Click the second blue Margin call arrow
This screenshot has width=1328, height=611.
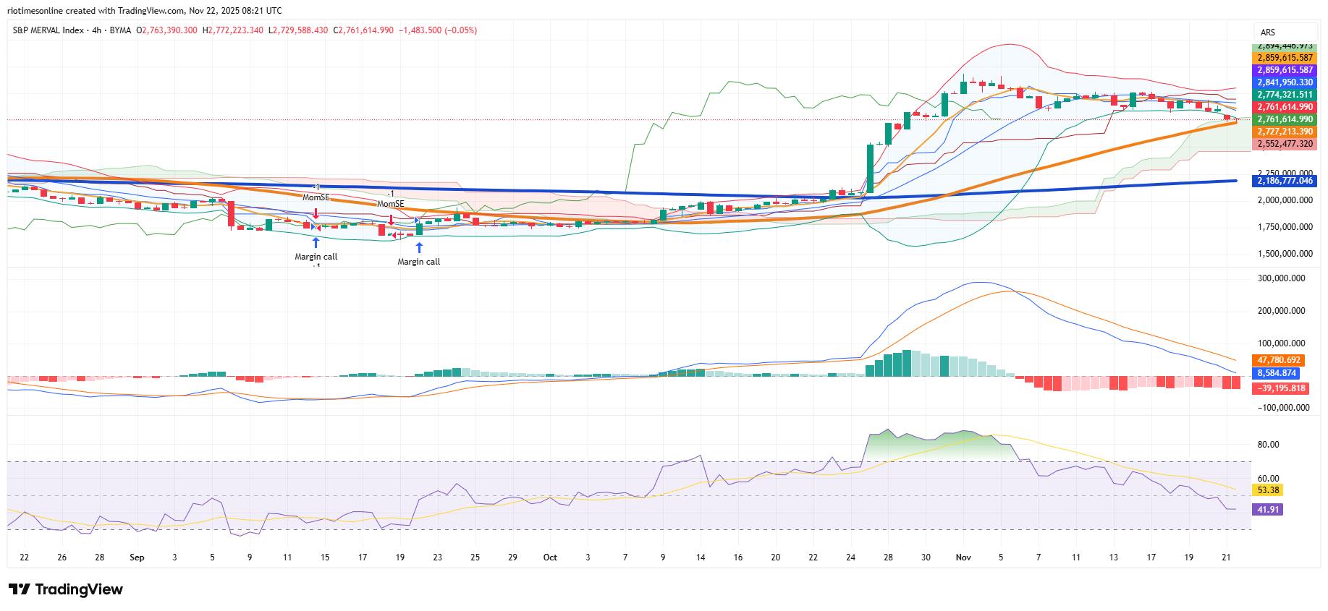(x=418, y=248)
